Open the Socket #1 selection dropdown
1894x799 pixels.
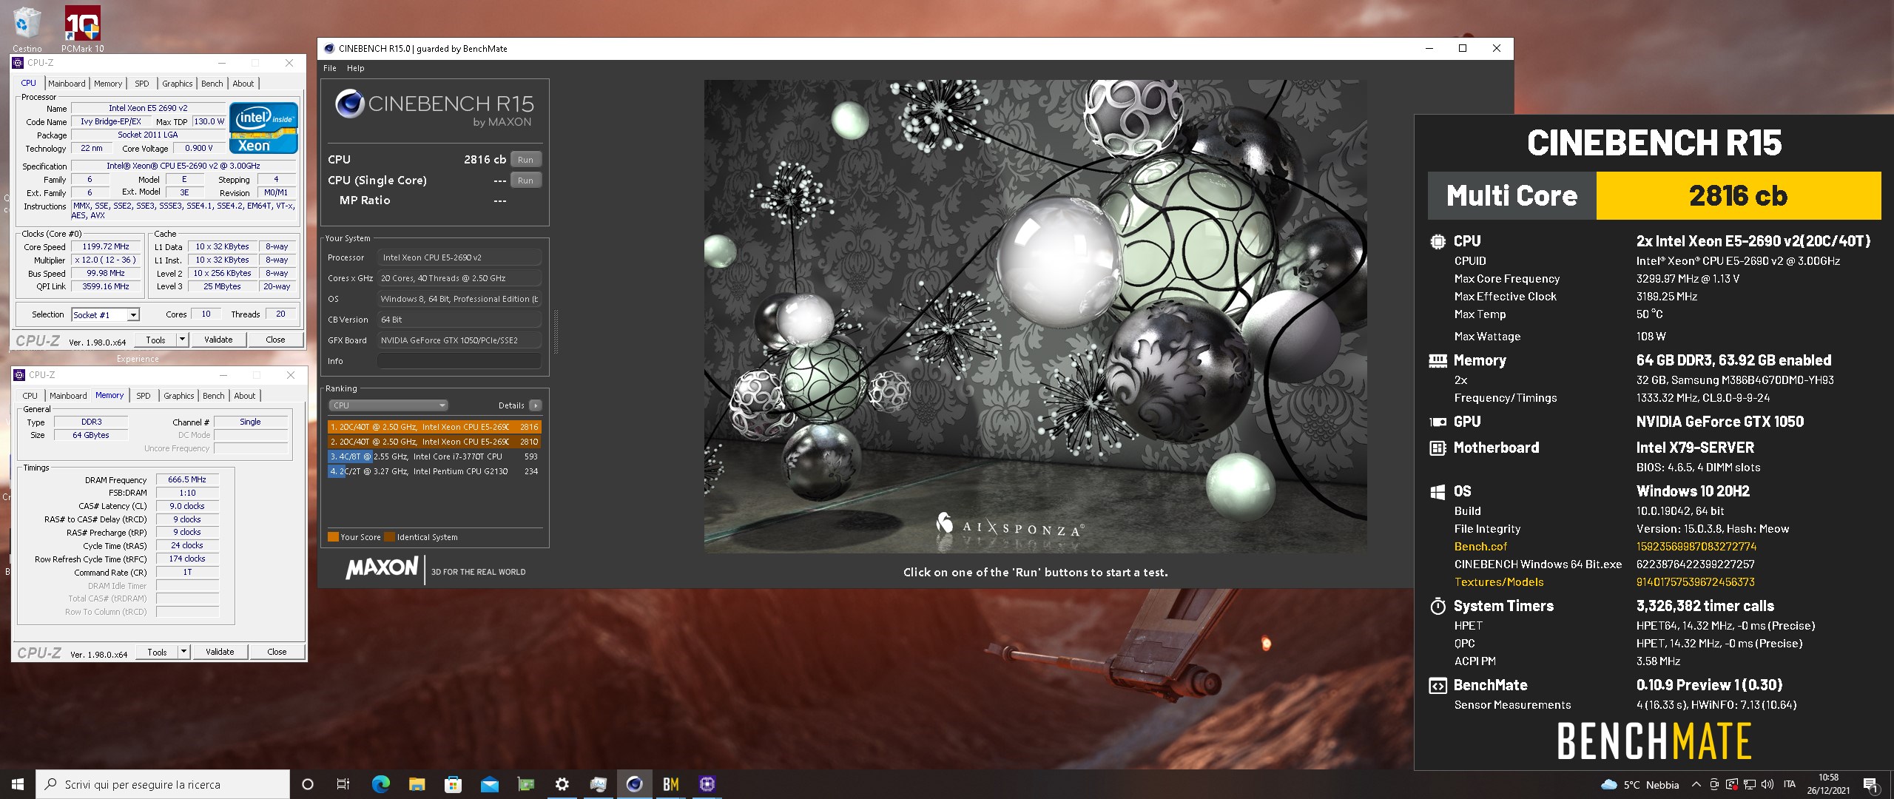(105, 314)
